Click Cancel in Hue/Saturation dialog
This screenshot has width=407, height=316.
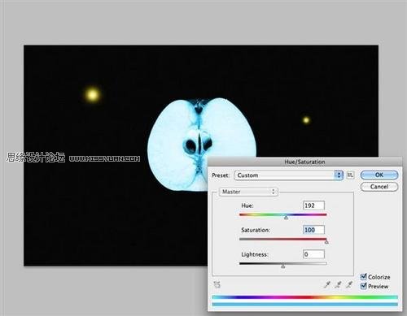379,187
